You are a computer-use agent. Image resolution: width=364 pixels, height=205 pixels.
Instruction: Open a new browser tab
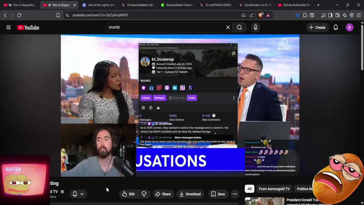pyautogui.click(x=318, y=5)
